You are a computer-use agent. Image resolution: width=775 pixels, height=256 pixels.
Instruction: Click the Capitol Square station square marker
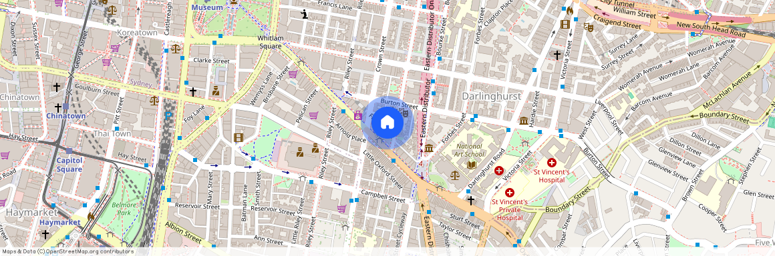pyautogui.click(x=69, y=151)
